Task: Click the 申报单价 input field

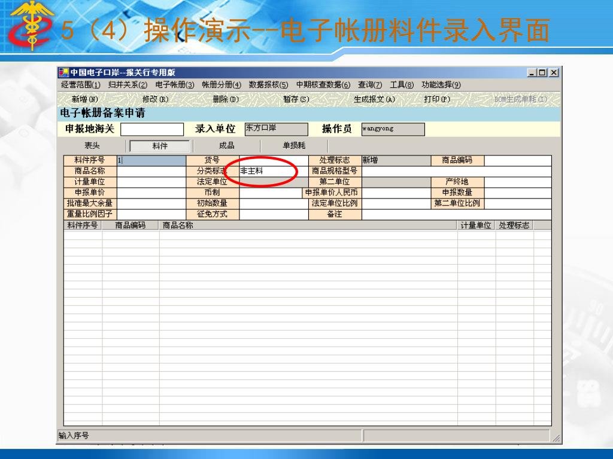Action: [x=151, y=193]
